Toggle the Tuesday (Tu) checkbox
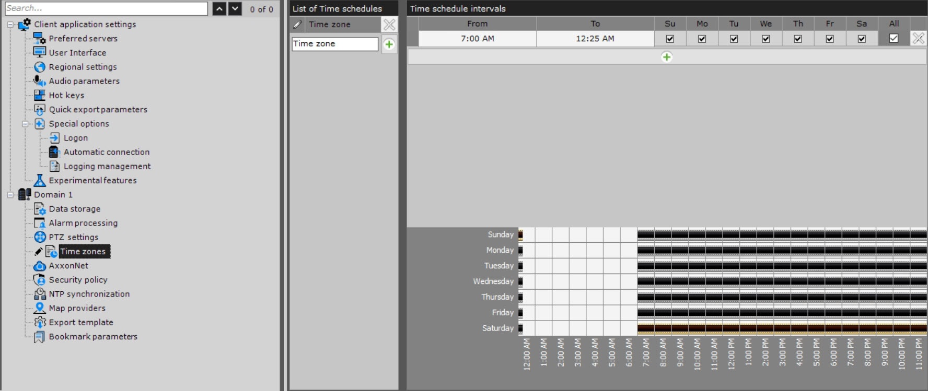This screenshot has width=928, height=391. click(x=734, y=39)
